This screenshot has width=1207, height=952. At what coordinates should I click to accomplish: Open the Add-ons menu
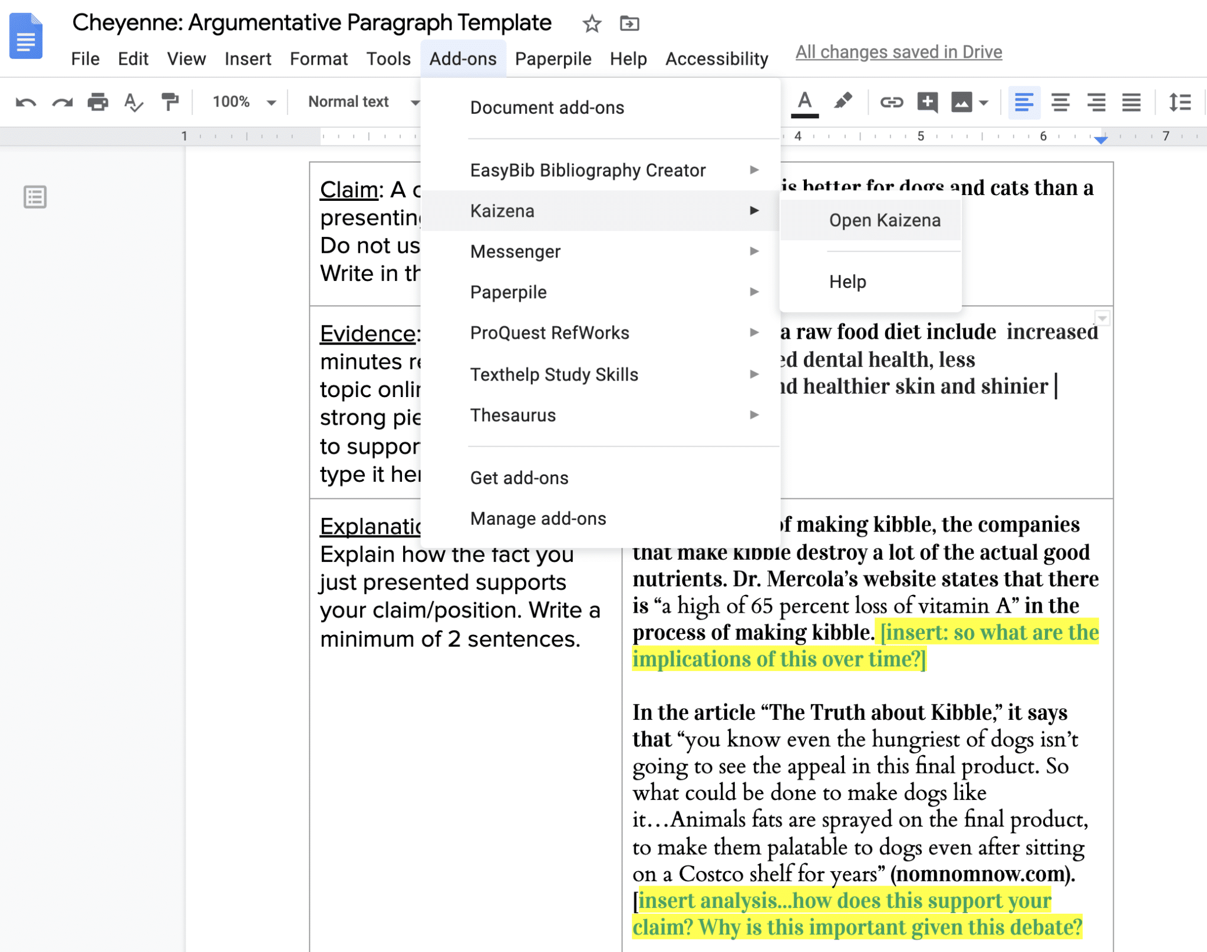coord(463,58)
